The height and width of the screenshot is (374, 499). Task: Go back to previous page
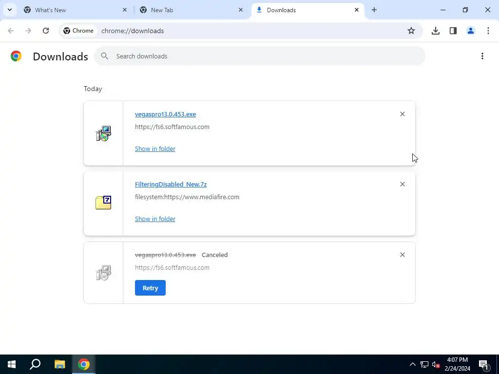coord(11,31)
